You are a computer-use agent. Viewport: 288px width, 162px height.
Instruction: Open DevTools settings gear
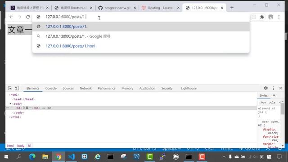(x=266, y=88)
